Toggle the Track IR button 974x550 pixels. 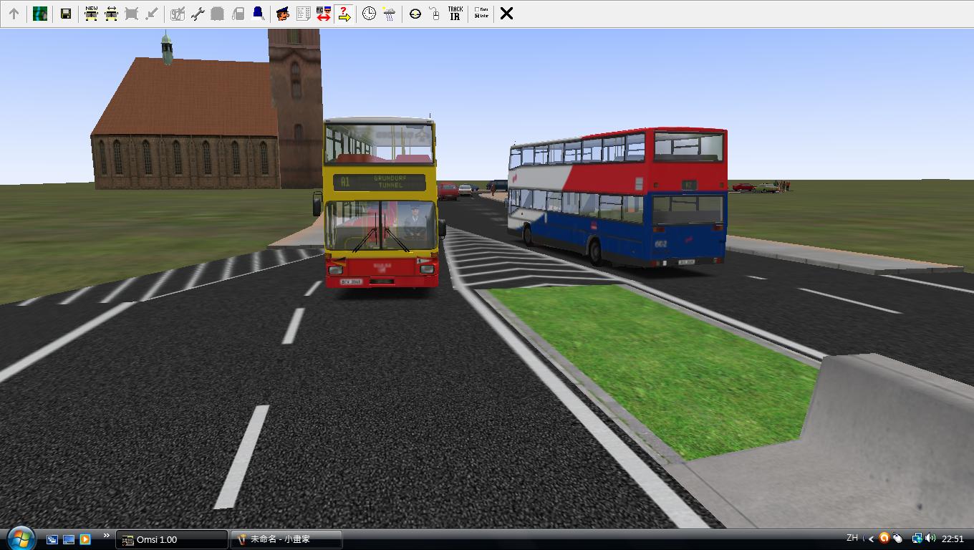455,14
